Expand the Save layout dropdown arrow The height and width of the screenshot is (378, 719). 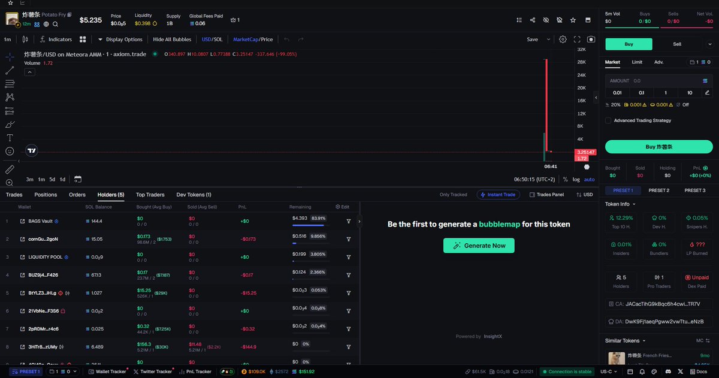click(x=548, y=40)
